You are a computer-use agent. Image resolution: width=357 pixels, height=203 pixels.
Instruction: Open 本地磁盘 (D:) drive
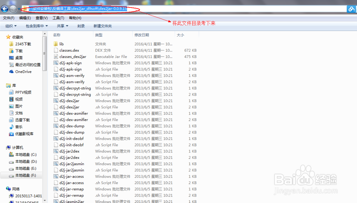tap(23, 162)
